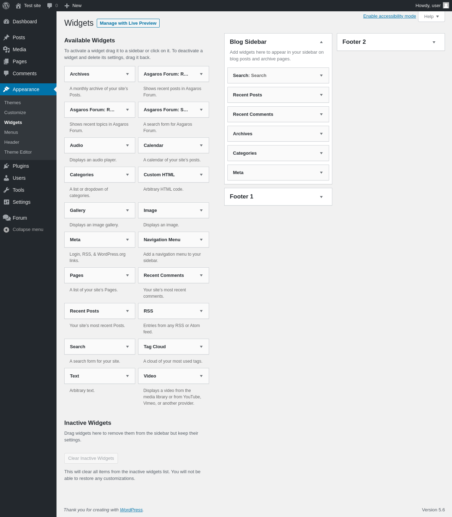
Task: Expand the Footer 2 widget area
Action: (x=434, y=42)
